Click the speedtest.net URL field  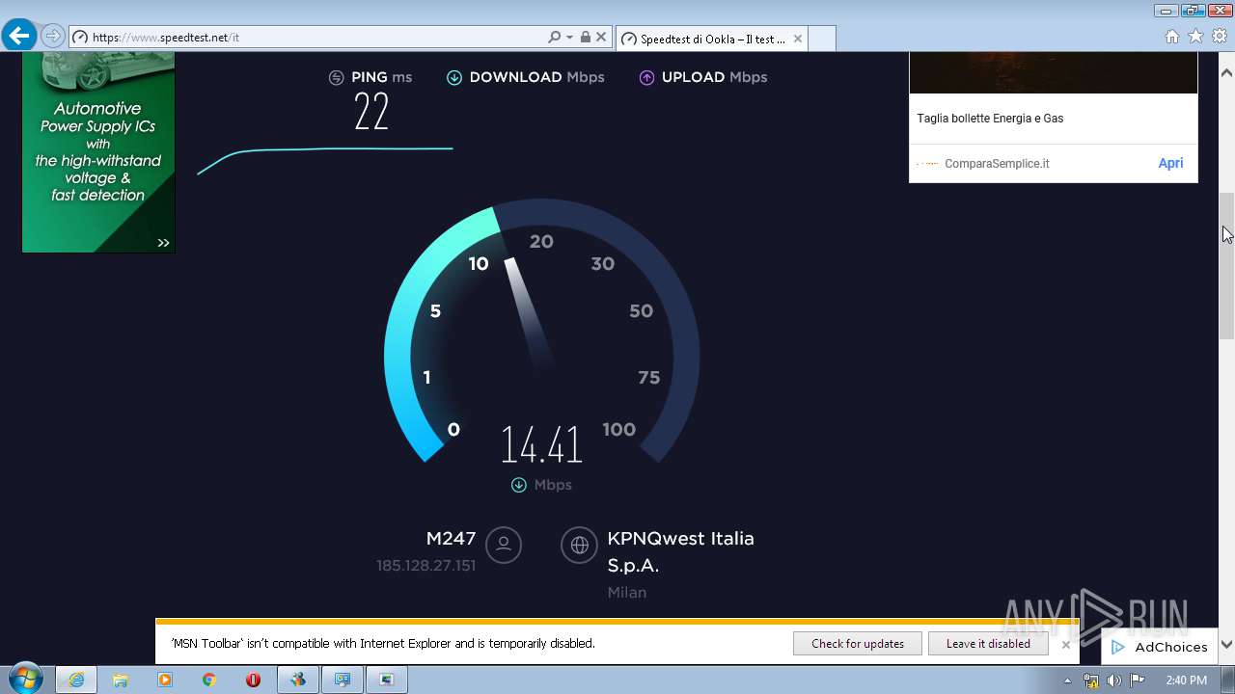[x=309, y=38]
